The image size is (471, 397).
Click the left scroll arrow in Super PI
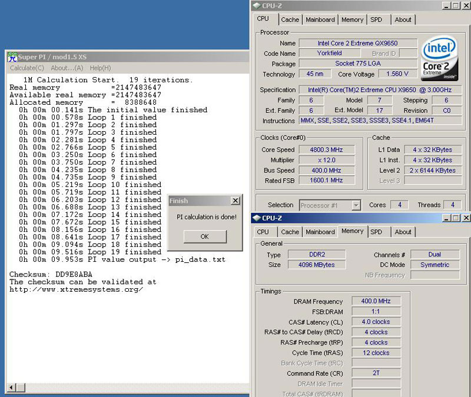coord(11,388)
